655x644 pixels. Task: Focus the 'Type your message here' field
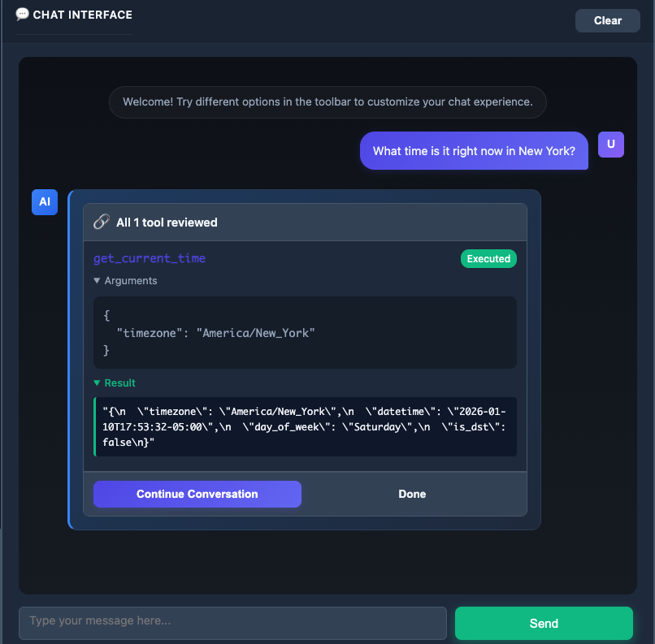coord(232,622)
